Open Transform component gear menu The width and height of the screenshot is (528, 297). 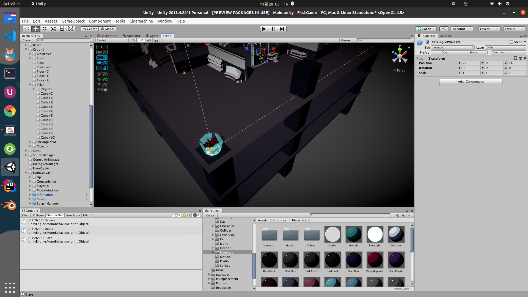point(525,58)
